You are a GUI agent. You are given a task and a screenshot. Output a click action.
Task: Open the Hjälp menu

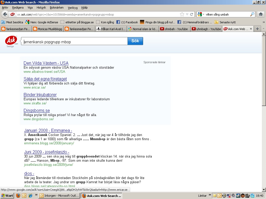pos(84,8)
